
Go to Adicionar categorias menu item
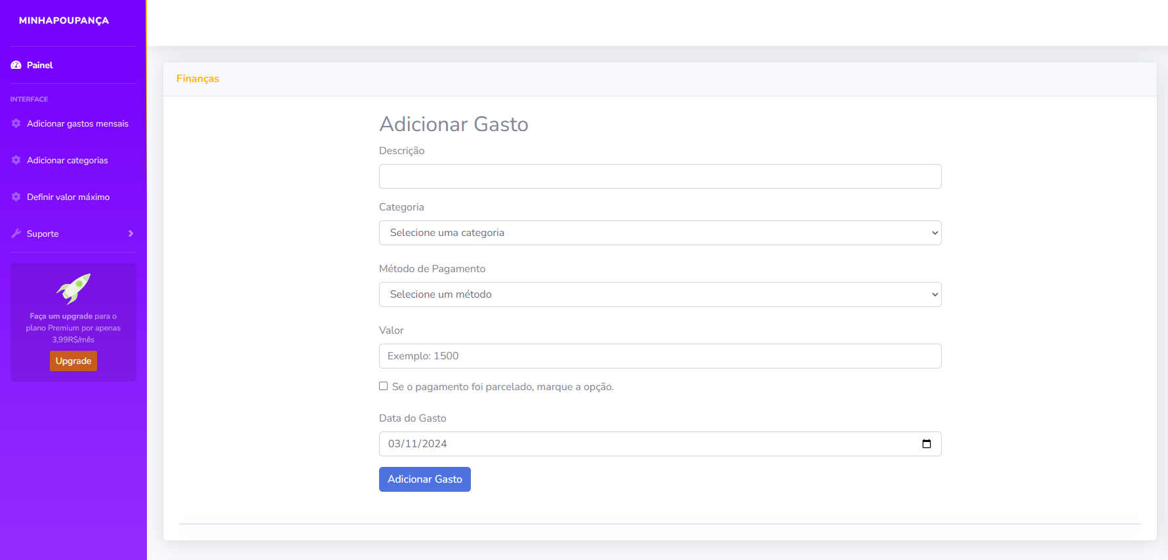pyautogui.click(x=67, y=160)
